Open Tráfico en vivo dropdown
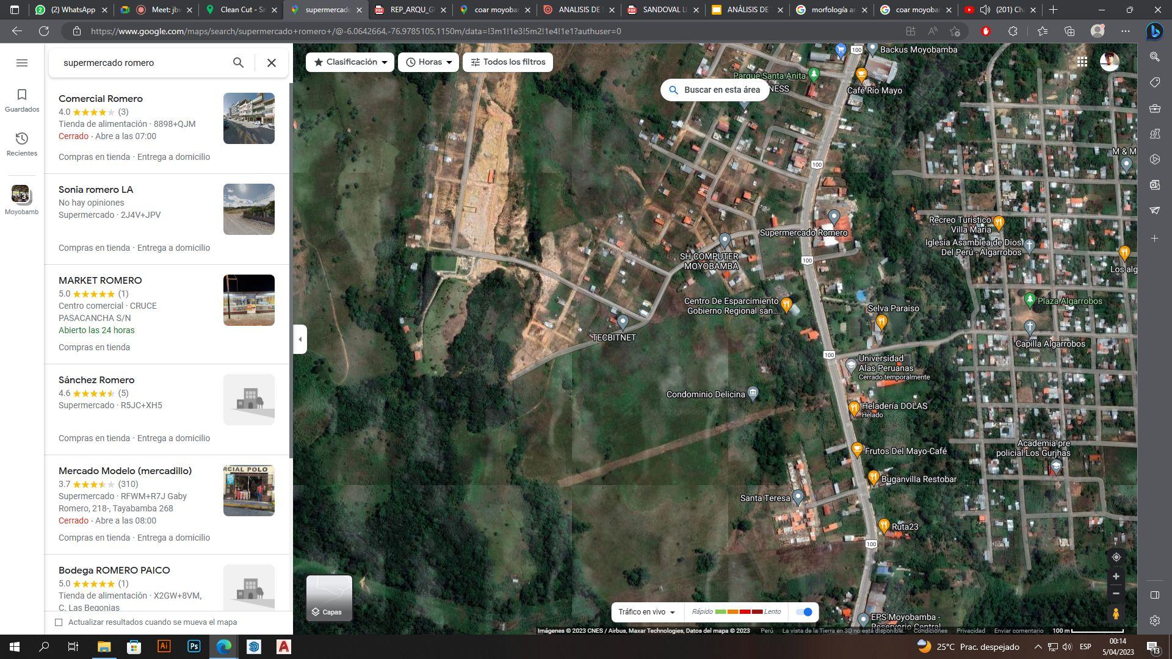 [x=646, y=612]
